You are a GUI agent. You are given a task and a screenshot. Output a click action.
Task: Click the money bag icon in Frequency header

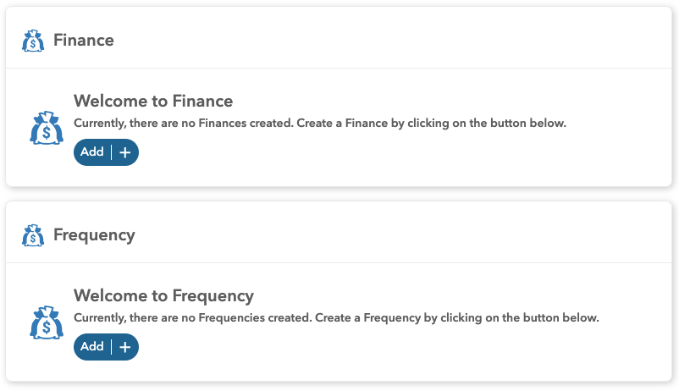[33, 235]
